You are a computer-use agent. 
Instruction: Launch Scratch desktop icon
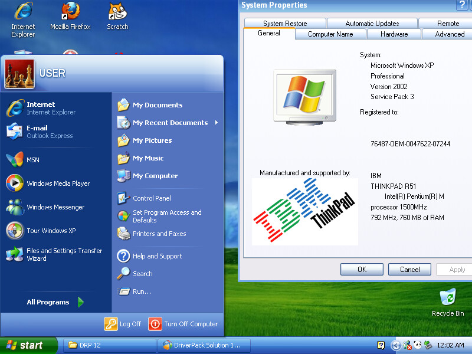[117, 16]
